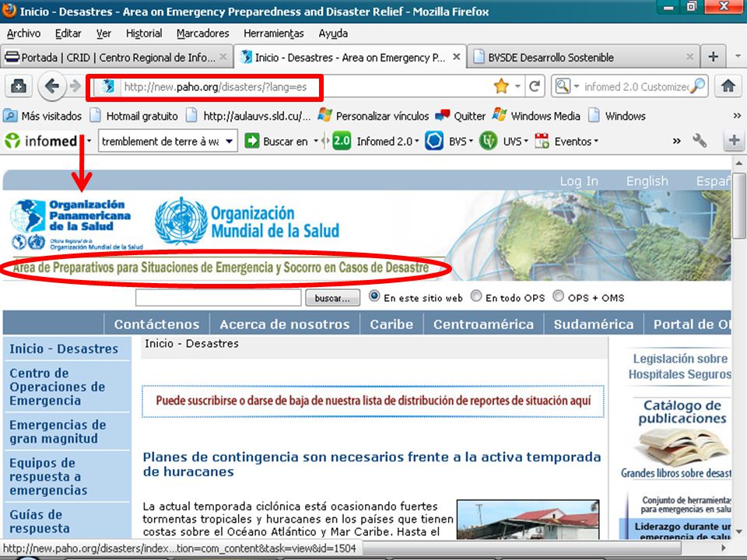
Task: Click Organización Panamericana de la Salud logo
Action: click(x=76, y=224)
